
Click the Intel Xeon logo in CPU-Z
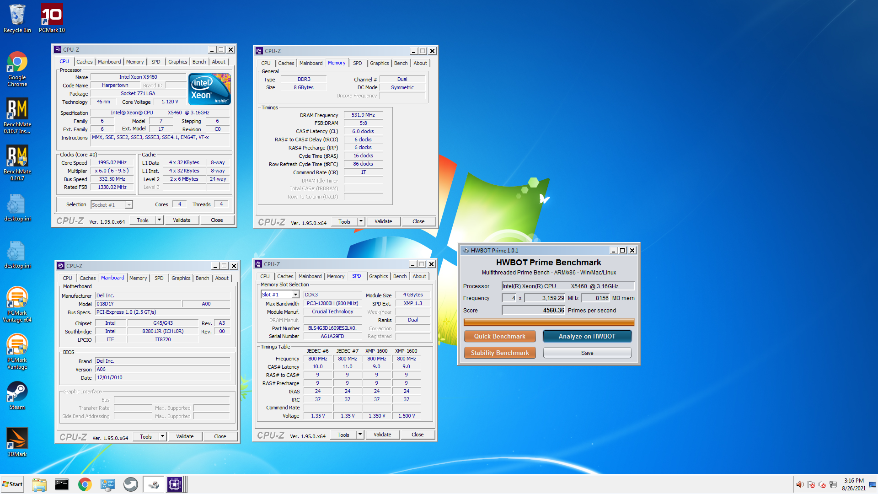(x=210, y=89)
